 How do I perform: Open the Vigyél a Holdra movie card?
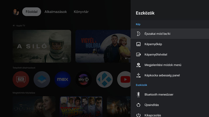[103, 46]
